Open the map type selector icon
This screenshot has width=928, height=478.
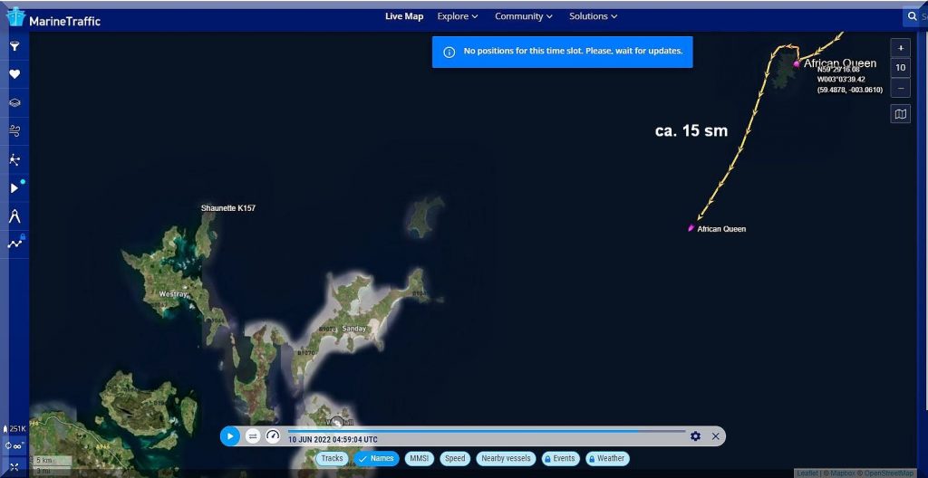tap(900, 114)
